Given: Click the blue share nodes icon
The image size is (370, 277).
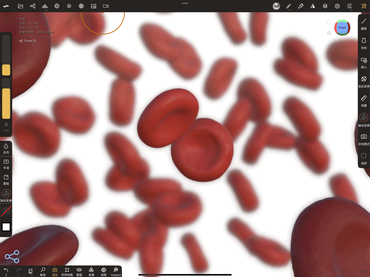Looking at the screenshot, I should (12, 256).
